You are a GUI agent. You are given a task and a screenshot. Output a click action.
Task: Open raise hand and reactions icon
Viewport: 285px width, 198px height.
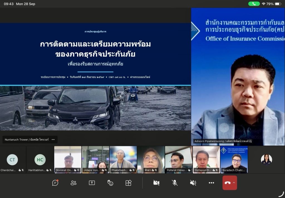110,183
